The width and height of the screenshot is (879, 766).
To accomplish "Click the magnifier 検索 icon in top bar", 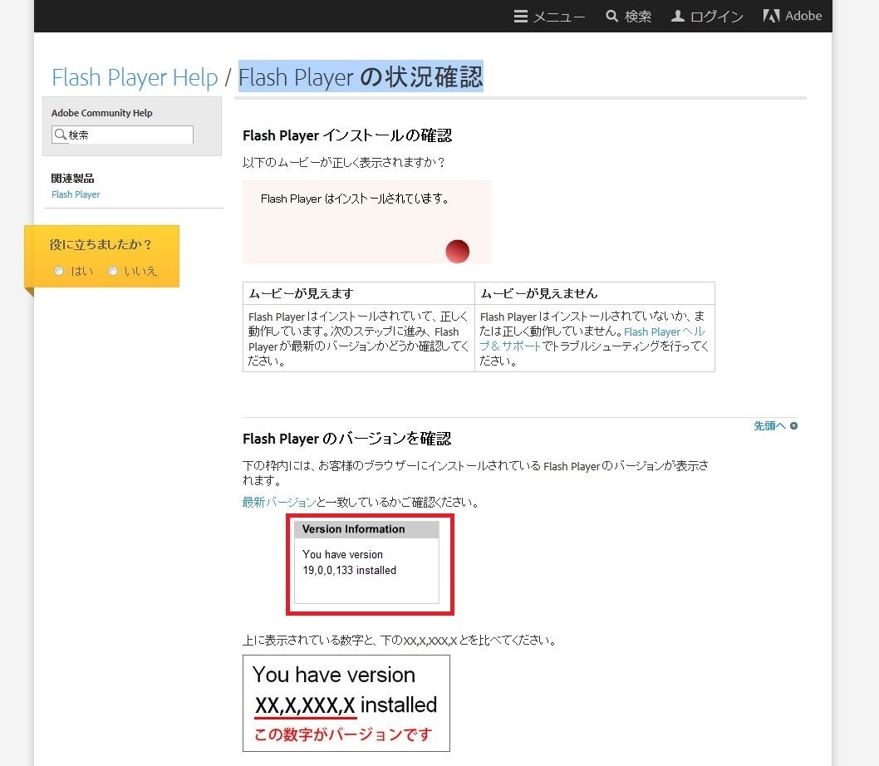I will tap(611, 17).
